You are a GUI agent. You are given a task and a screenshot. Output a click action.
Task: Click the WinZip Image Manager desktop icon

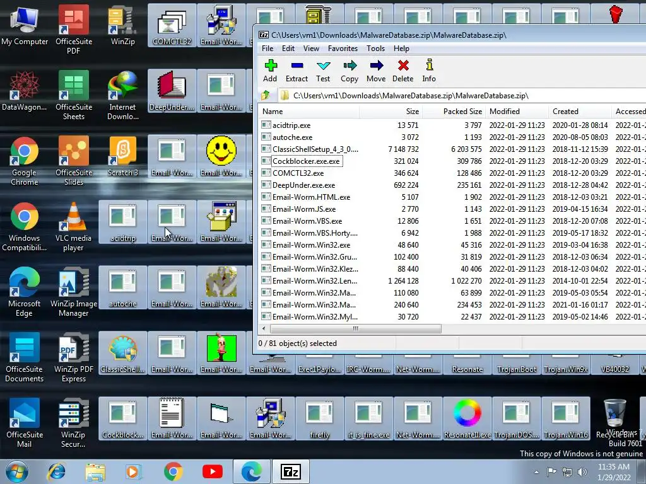(74, 292)
